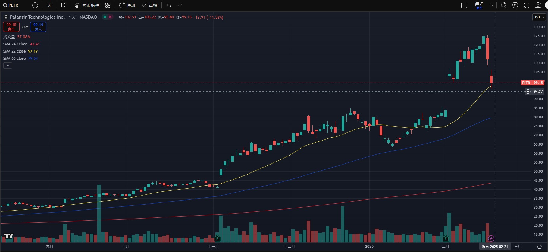The width and height of the screenshot is (548, 252).
Task: Open the 技術指標 indicators menu
Action: (87, 5)
